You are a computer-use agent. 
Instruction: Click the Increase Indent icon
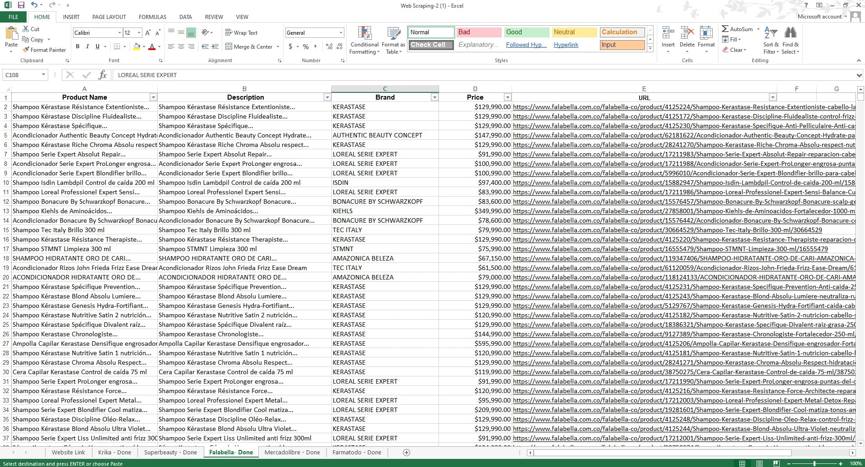(215, 46)
